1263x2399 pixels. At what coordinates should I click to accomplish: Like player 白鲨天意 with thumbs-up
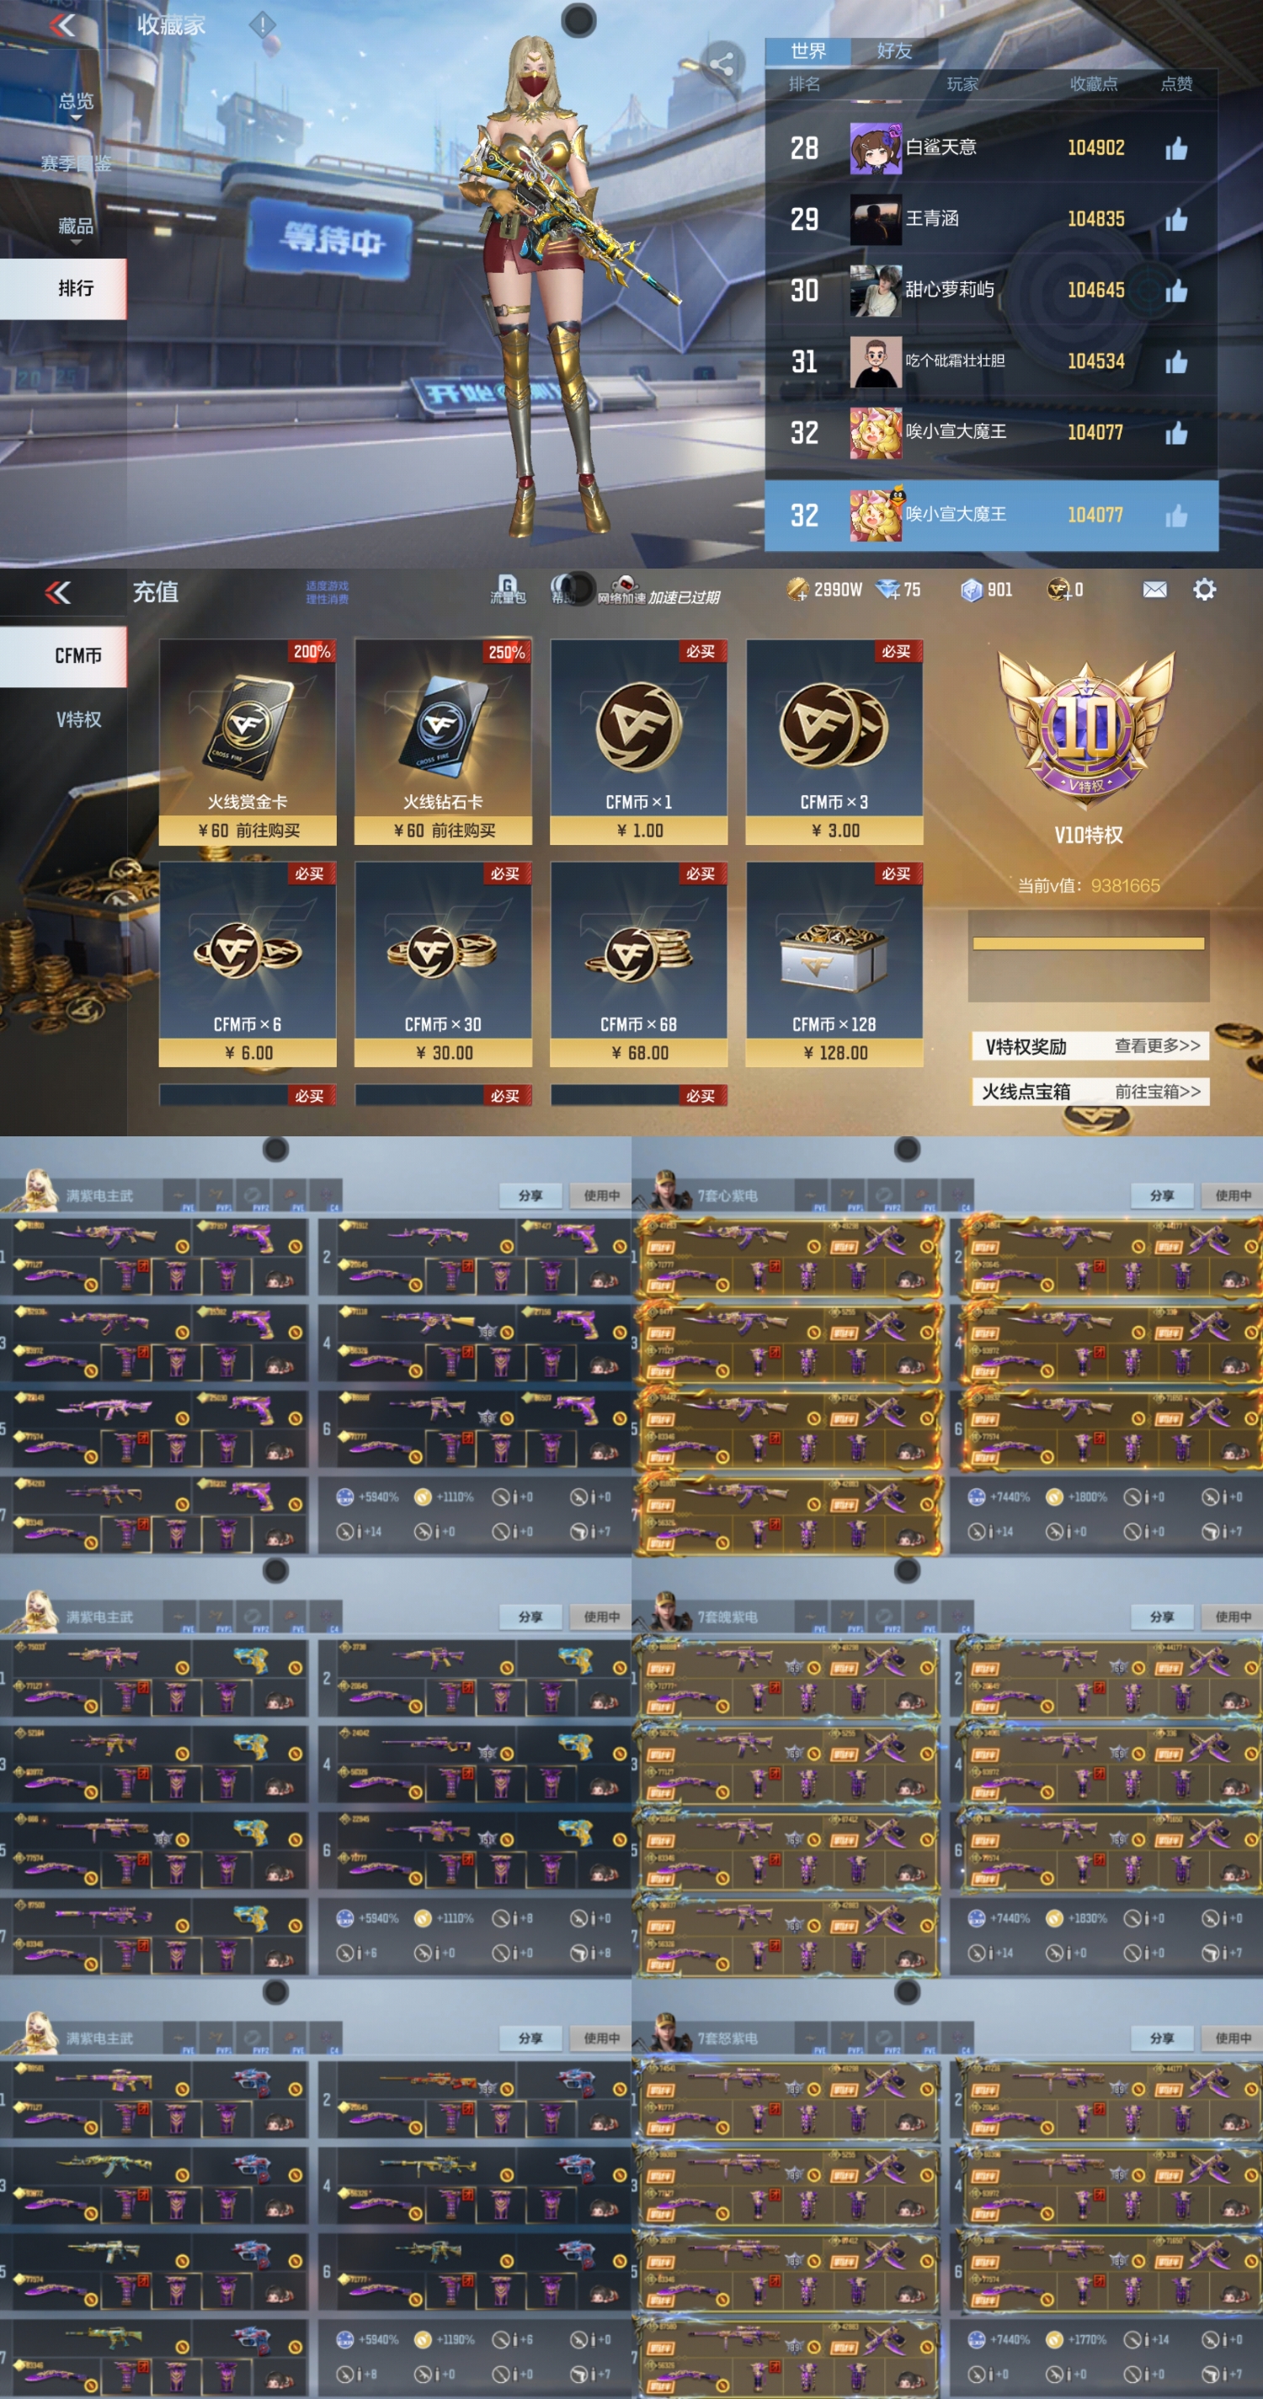pyautogui.click(x=1176, y=148)
